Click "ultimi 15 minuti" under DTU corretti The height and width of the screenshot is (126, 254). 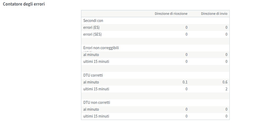pyautogui.click(x=96, y=89)
